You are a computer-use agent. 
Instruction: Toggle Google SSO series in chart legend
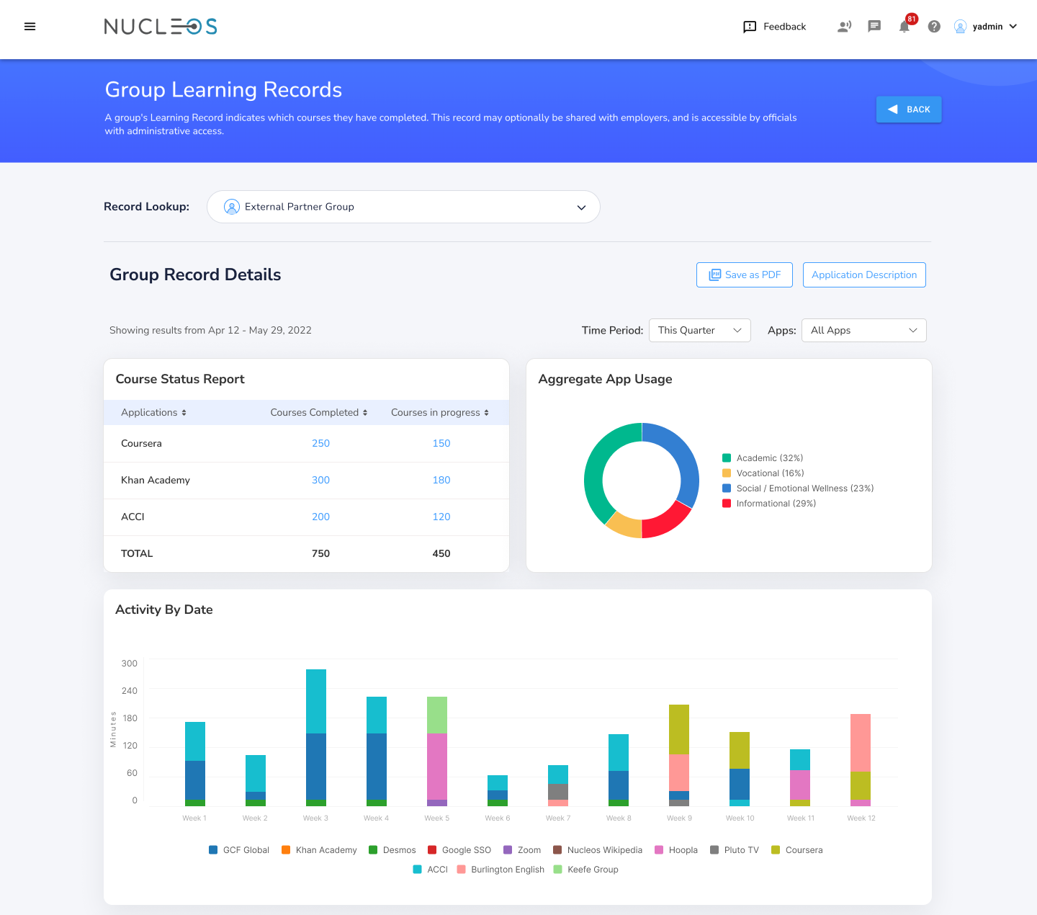pyautogui.click(x=459, y=850)
